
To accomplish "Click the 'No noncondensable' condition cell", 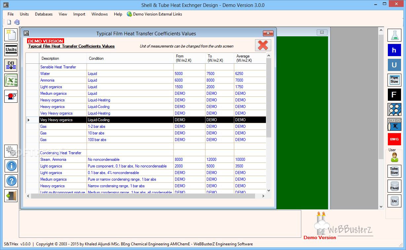I will (130, 160).
